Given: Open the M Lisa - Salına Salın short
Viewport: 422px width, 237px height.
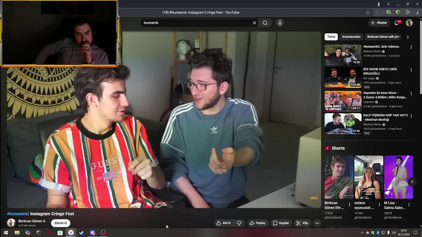Looking at the screenshot, I should [x=399, y=177].
